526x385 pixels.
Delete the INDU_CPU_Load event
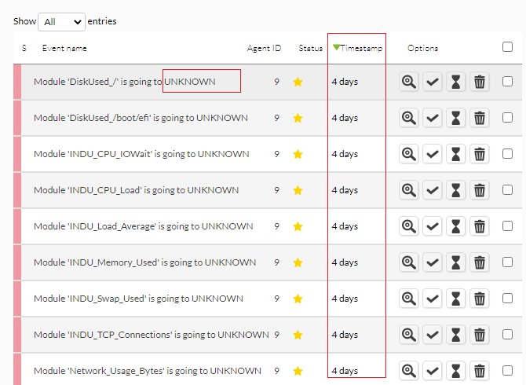(480, 190)
